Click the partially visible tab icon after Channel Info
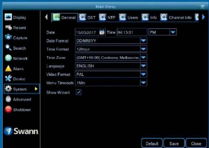Viewport: 209px width, 148px height. [x=197, y=17]
